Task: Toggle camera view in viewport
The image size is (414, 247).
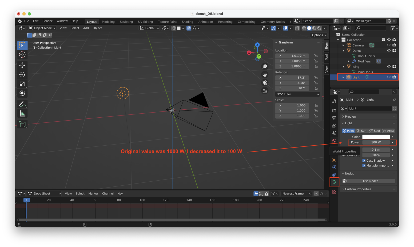Action: [x=265, y=83]
